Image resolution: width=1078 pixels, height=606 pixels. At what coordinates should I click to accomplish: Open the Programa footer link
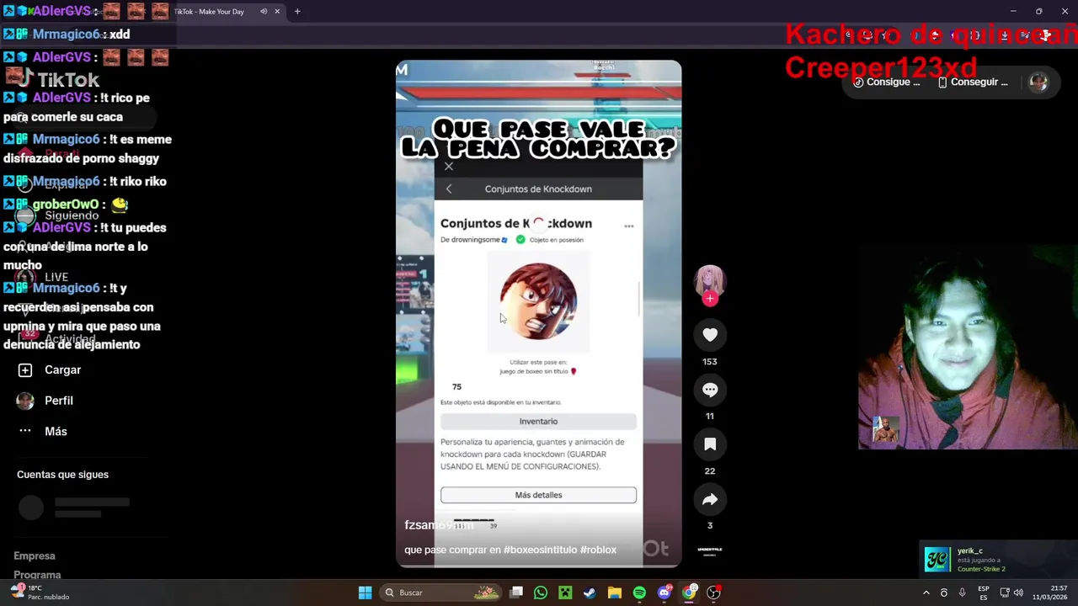(37, 575)
